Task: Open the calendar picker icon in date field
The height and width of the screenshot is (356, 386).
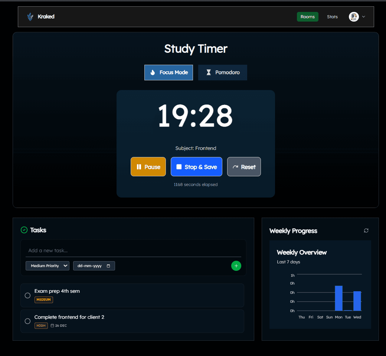Action: pyautogui.click(x=108, y=266)
